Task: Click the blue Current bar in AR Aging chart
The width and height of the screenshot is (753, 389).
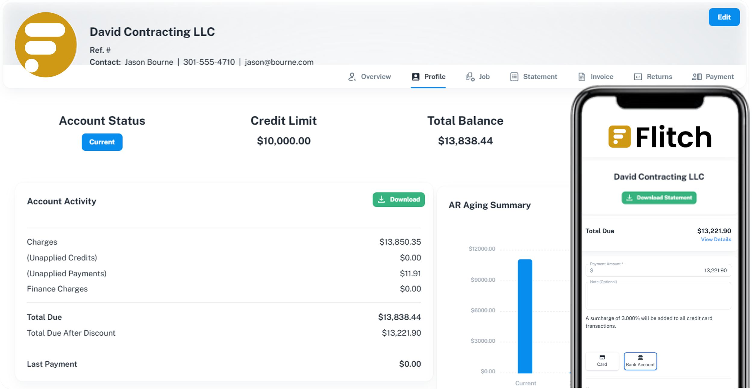Action: 525,316
